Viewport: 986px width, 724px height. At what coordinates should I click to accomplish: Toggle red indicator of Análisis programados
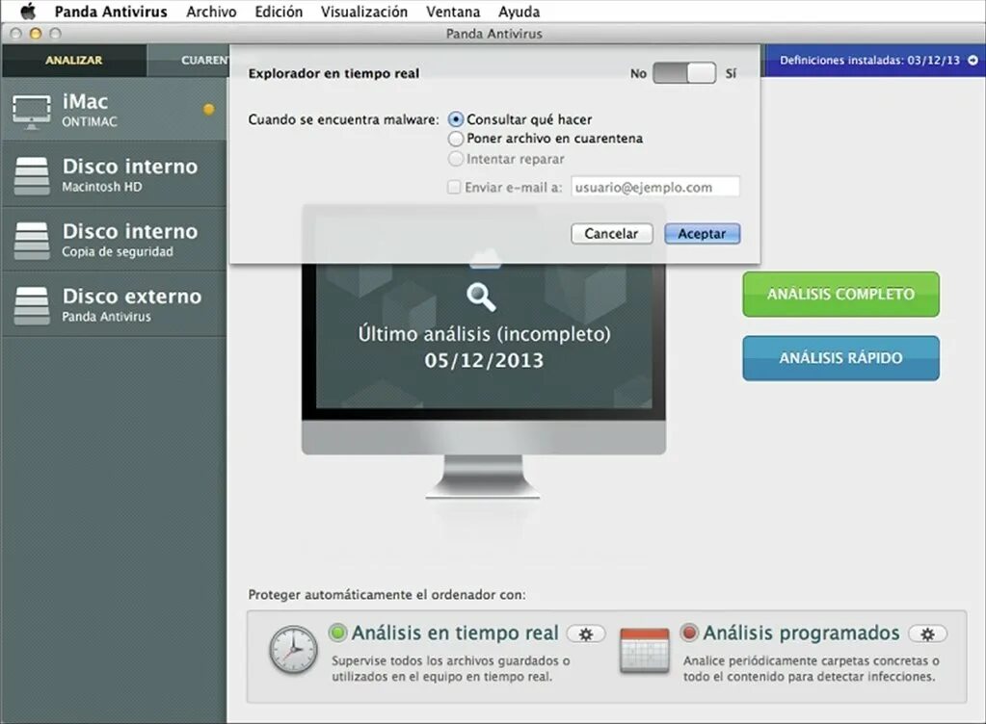[689, 633]
